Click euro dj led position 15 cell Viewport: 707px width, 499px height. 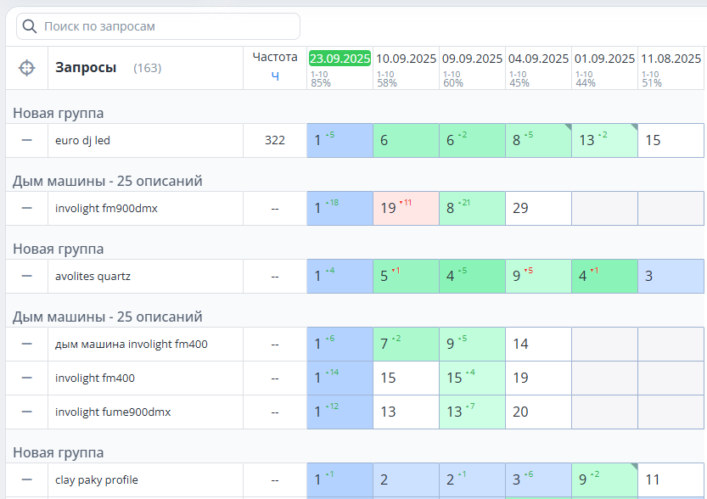(x=671, y=140)
